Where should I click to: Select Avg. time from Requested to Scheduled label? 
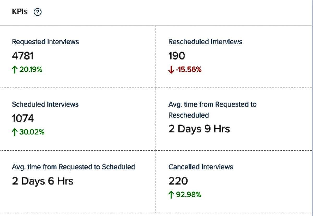[x=73, y=167]
